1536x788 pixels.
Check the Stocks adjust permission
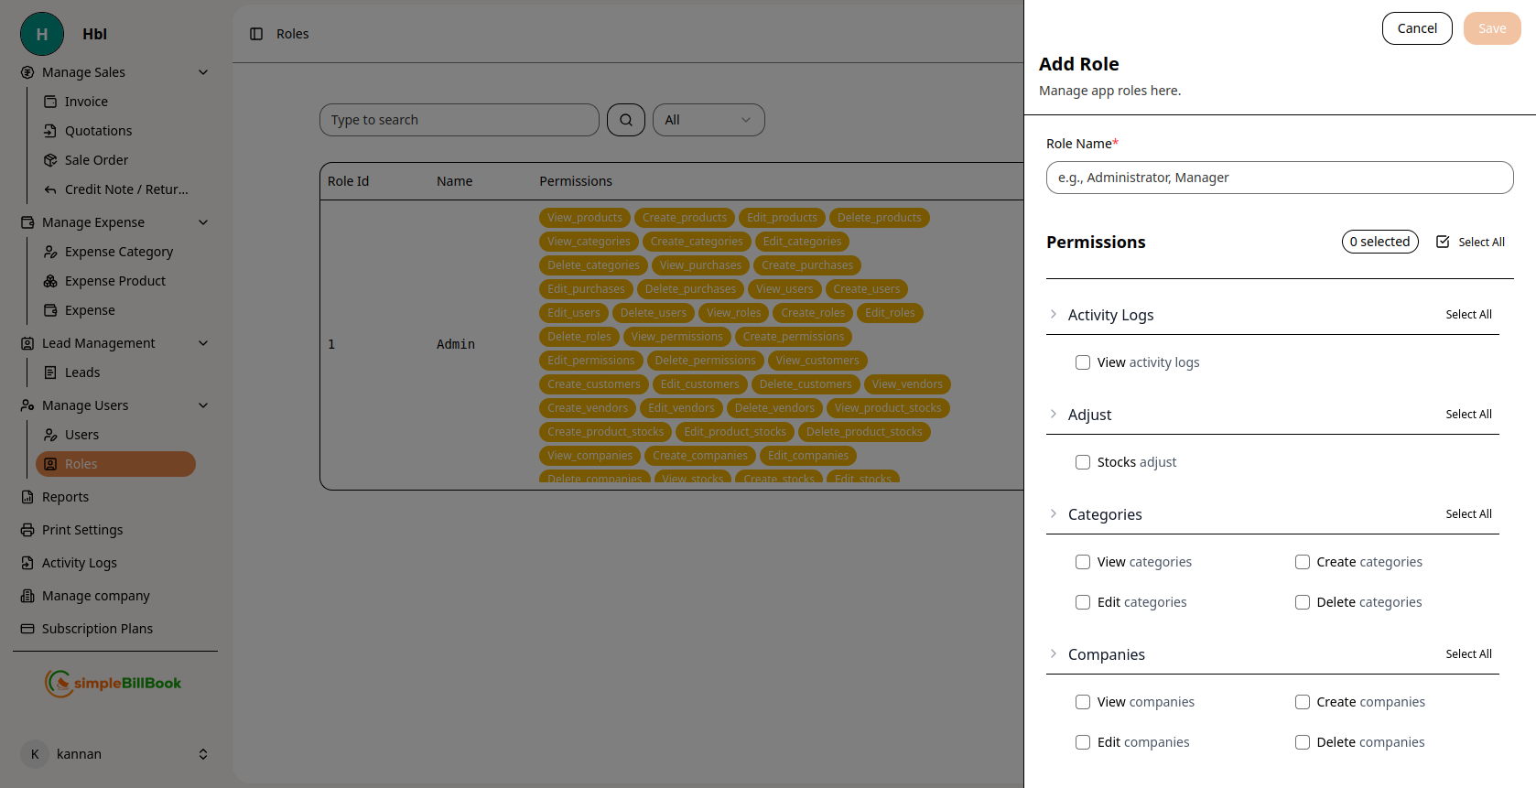click(x=1083, y=462)
